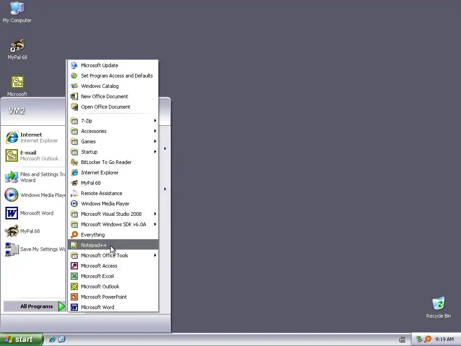Image resolution: width=461 pixels, height=346 pixels.
Task: Select the Microsoft Outlook desktop icon
Action: (x=17, y=86)
